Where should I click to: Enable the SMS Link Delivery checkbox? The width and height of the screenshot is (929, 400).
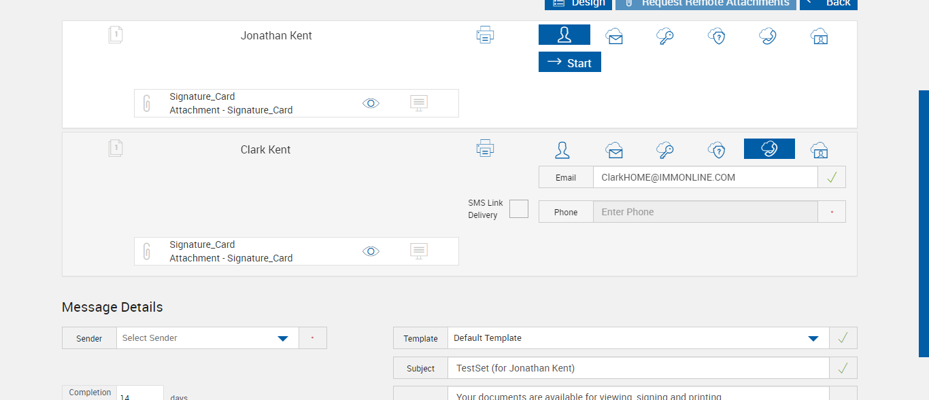(519, 209)
